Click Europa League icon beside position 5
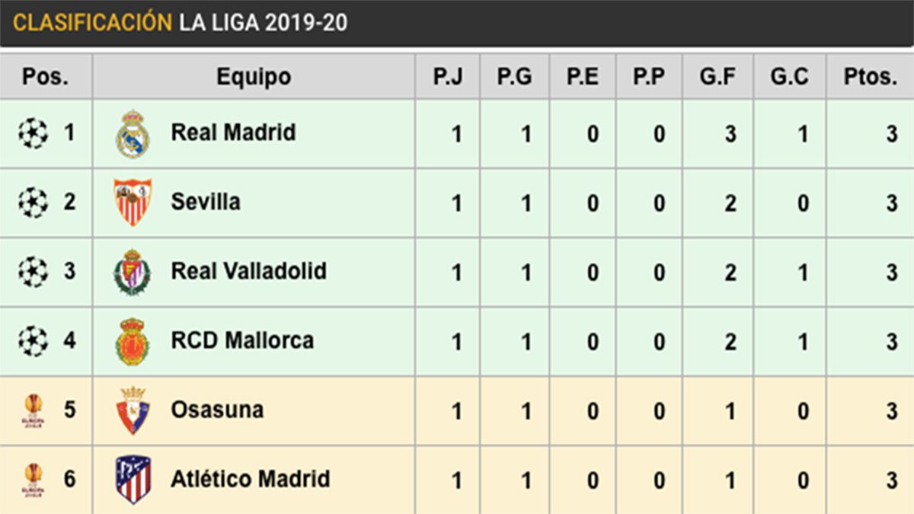This screenshot has width=914, height=514. 33,410
